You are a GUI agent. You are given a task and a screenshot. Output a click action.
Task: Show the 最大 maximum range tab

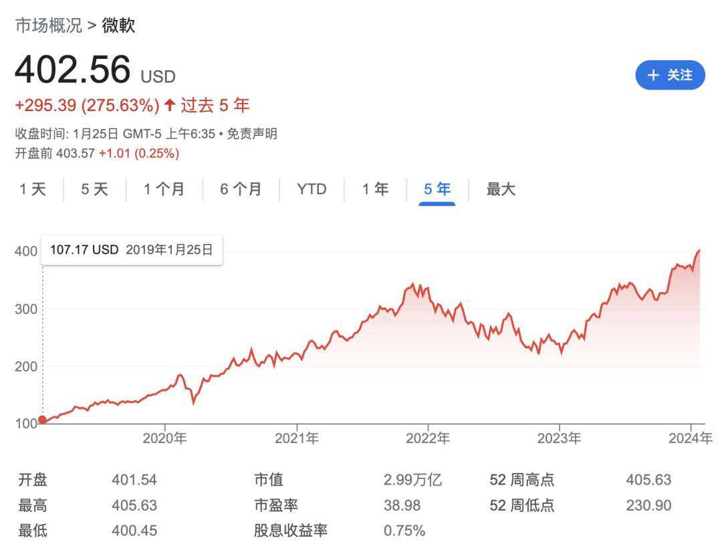point(501,189)
